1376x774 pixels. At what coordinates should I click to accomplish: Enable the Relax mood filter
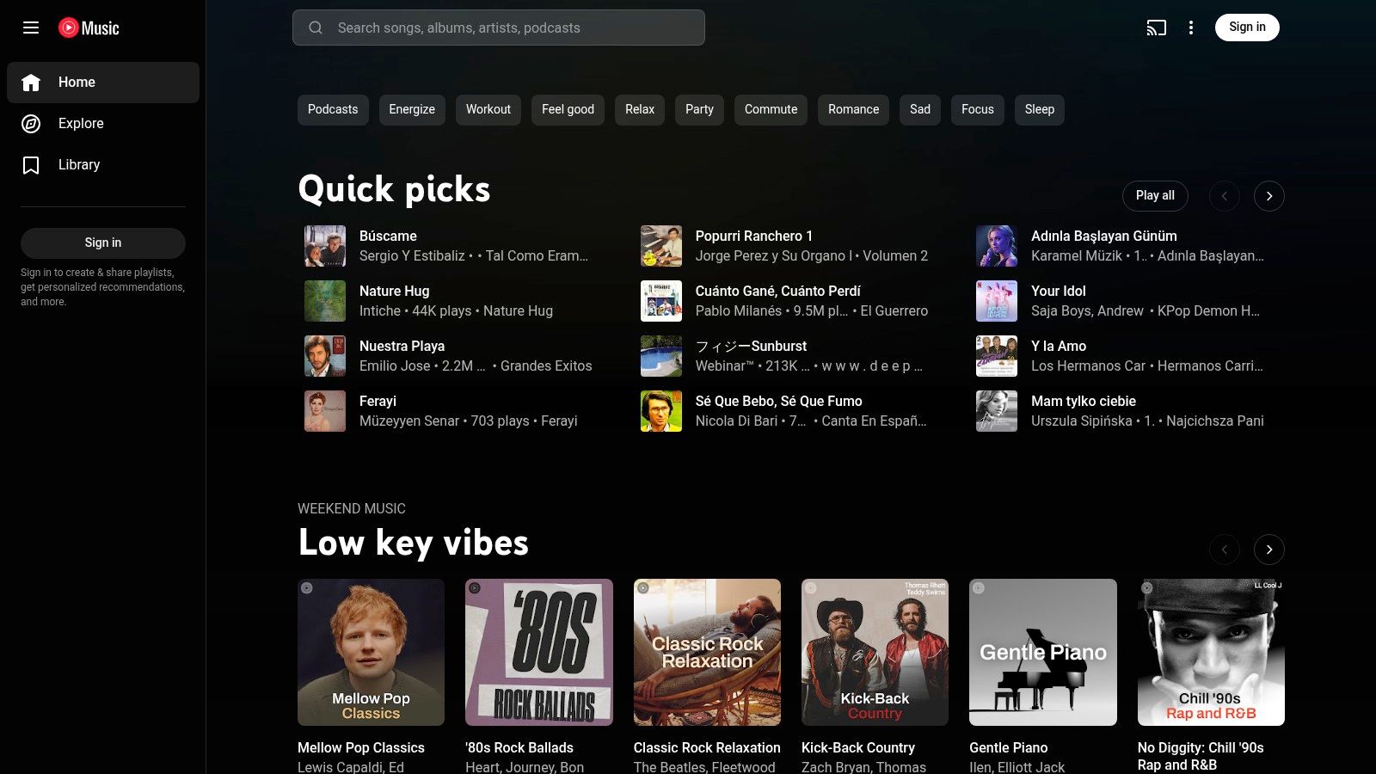point(639,109)
